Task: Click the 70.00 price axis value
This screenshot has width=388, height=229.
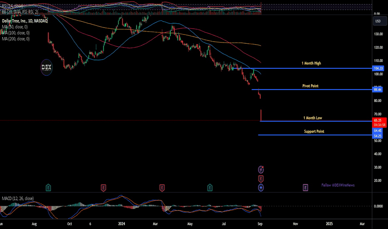Action: point(378,114)
